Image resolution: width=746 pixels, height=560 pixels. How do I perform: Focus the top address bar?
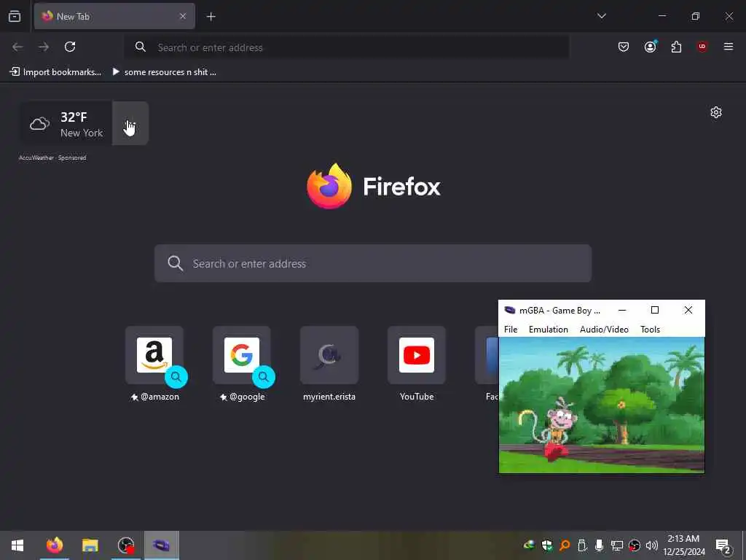(346, 47)
